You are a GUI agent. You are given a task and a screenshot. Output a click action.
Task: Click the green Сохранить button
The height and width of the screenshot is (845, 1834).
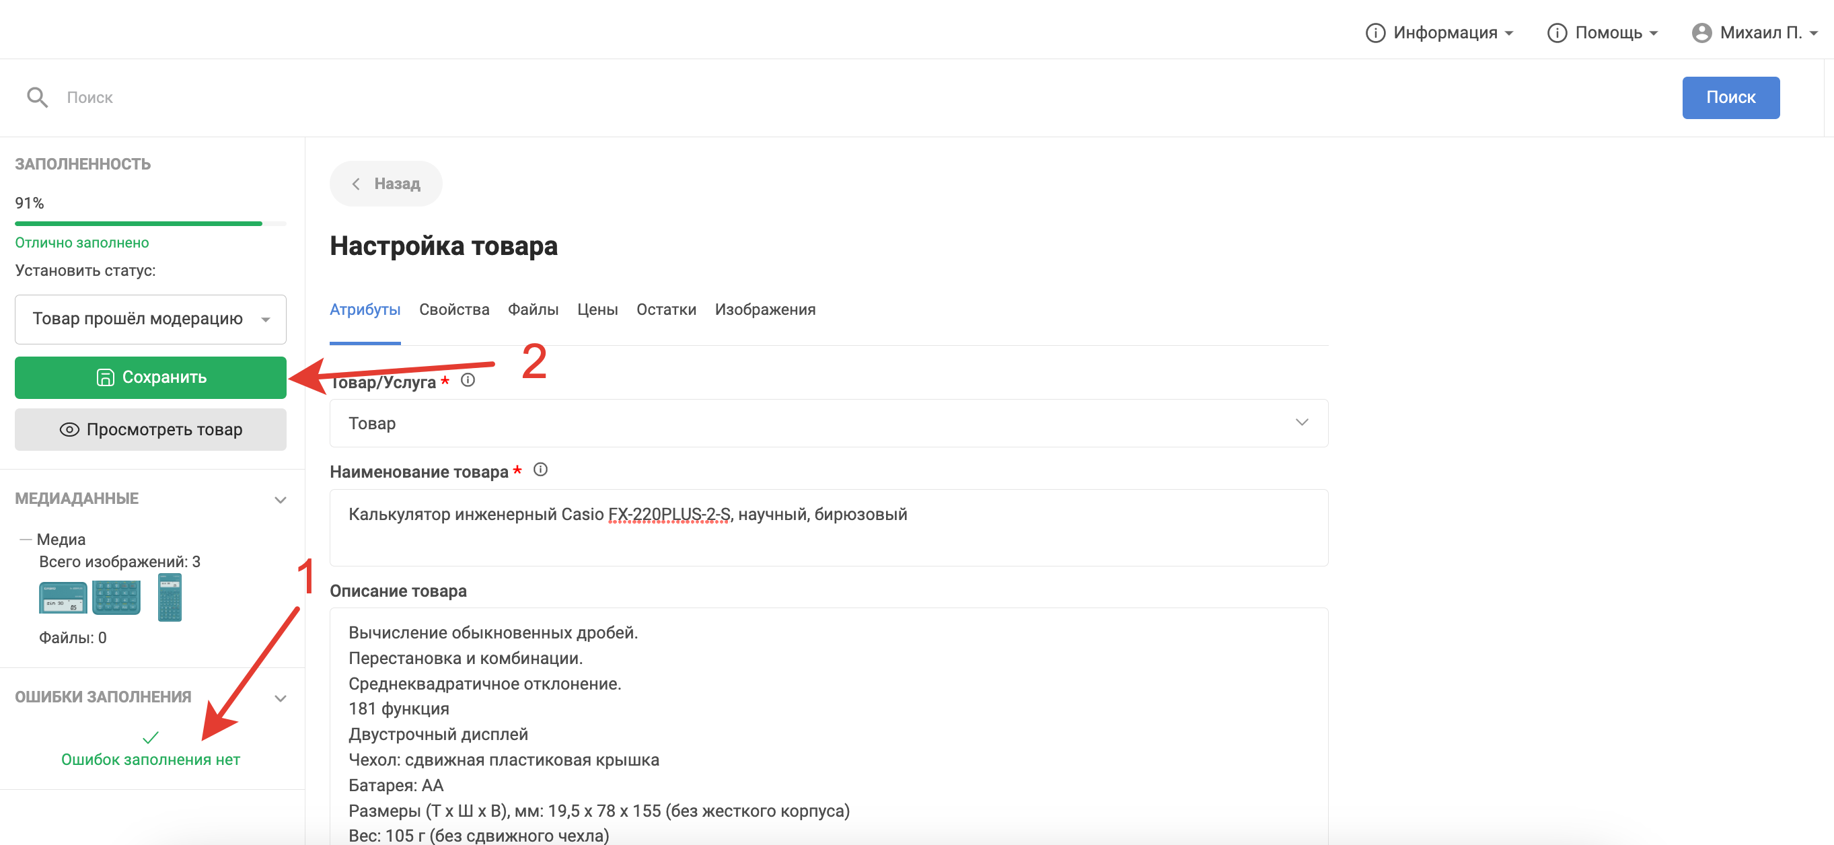(150, 377)
